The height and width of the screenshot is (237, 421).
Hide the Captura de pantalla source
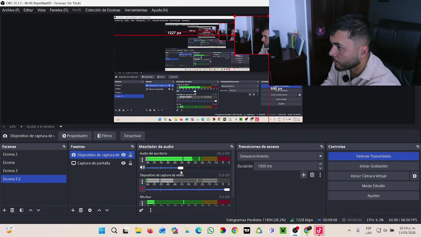(123, 163)
